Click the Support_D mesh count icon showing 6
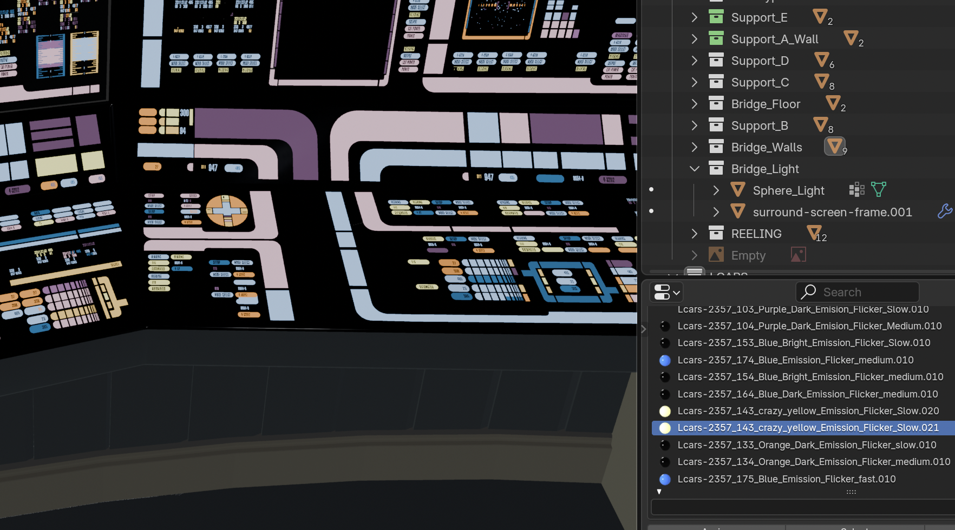This screenshot has height=530, width=955. tap(822, 60)
